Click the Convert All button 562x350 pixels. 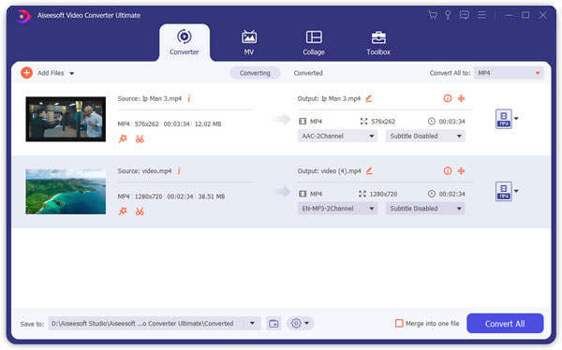pos(505,324)
